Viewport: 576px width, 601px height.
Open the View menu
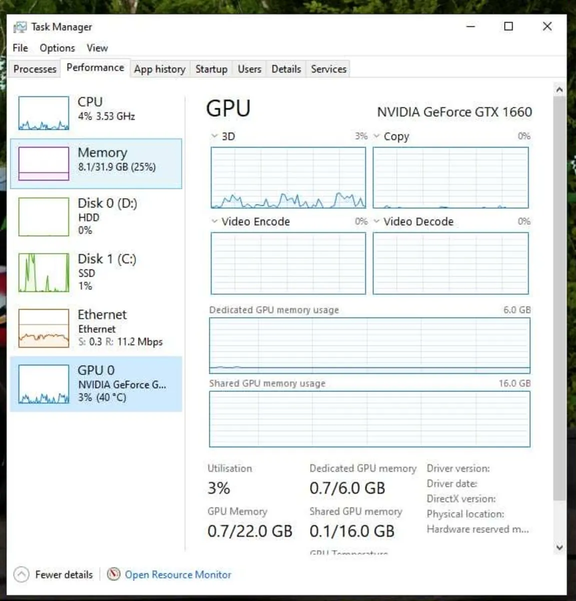[97, 48]
